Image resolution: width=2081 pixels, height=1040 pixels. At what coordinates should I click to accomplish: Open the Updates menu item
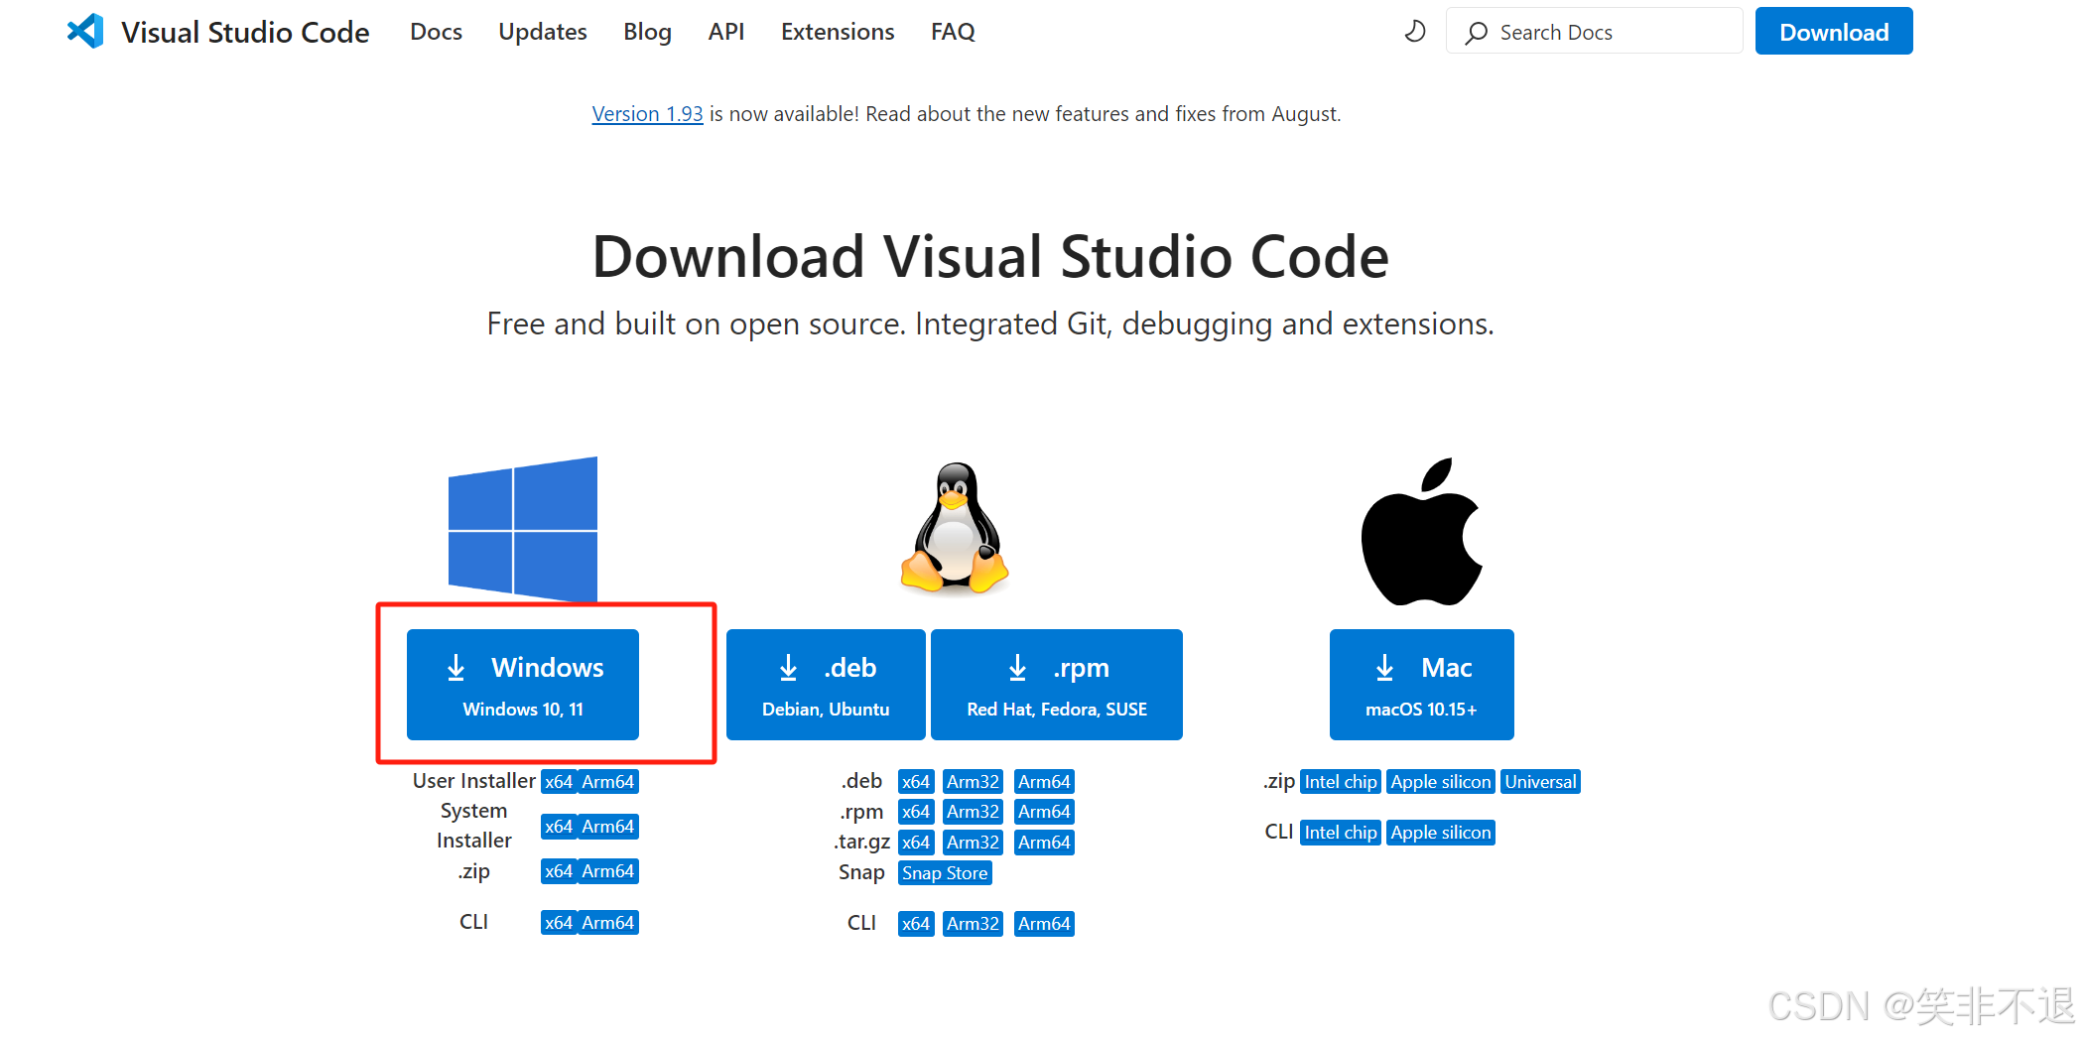tap(542, 32)
